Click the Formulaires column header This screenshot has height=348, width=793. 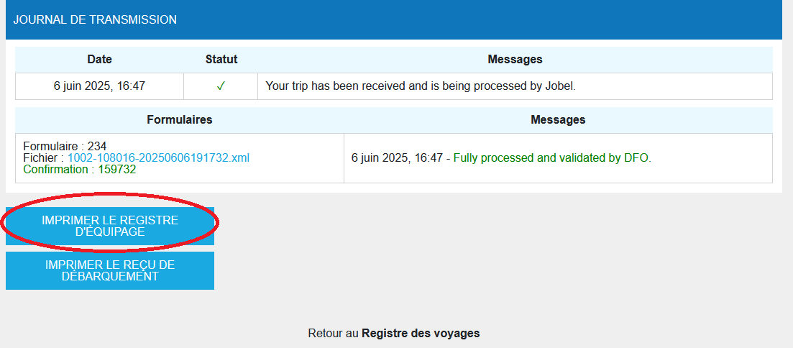(179, 119)
